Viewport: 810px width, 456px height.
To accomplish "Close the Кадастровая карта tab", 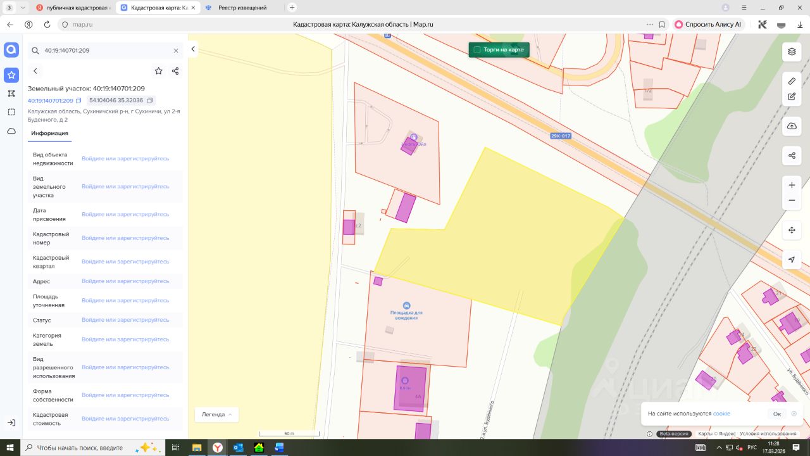I will click(x=193, y=8).
